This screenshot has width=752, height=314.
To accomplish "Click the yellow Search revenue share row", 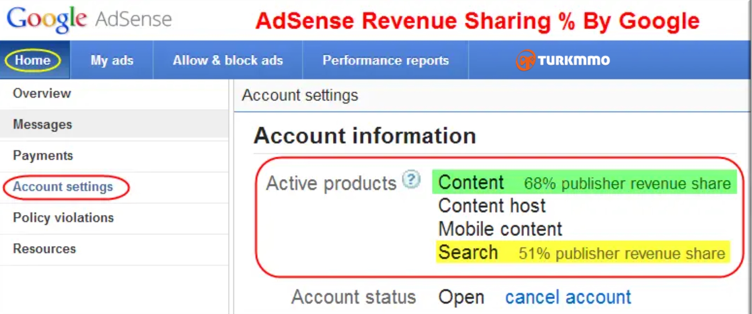I will (x=583, y=253).
